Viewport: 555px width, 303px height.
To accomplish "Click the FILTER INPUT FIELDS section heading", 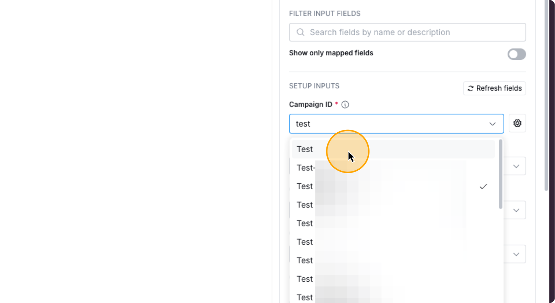I will click(x=325, y=13).
